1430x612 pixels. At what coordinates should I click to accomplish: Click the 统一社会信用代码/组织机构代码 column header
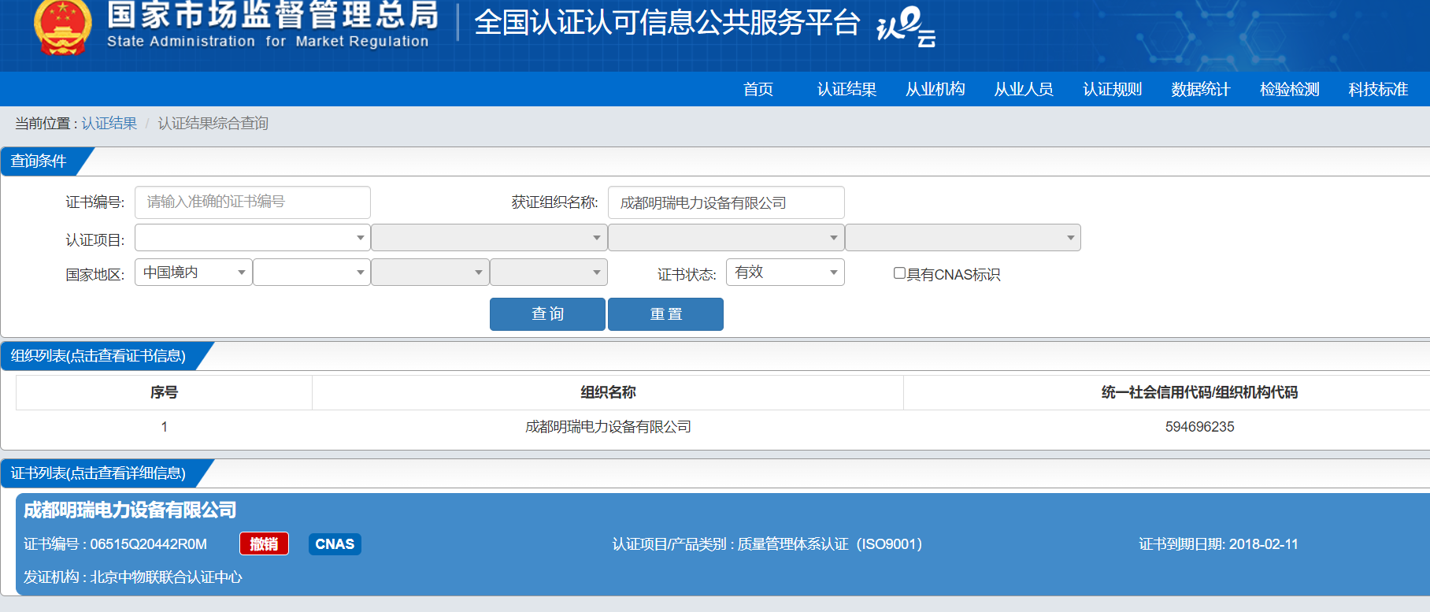1199,392
